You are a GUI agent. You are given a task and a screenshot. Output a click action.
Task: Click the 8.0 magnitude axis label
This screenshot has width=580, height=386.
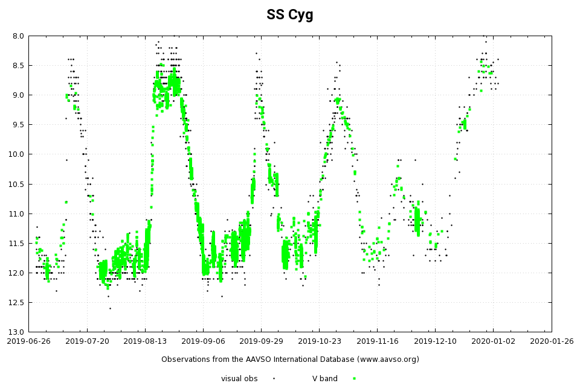18,36
